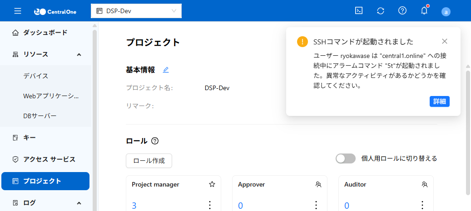The height and width of the screenshot is (211, 471).
Task: Click the star on Project manager card
Action: [x=212, y=184]
